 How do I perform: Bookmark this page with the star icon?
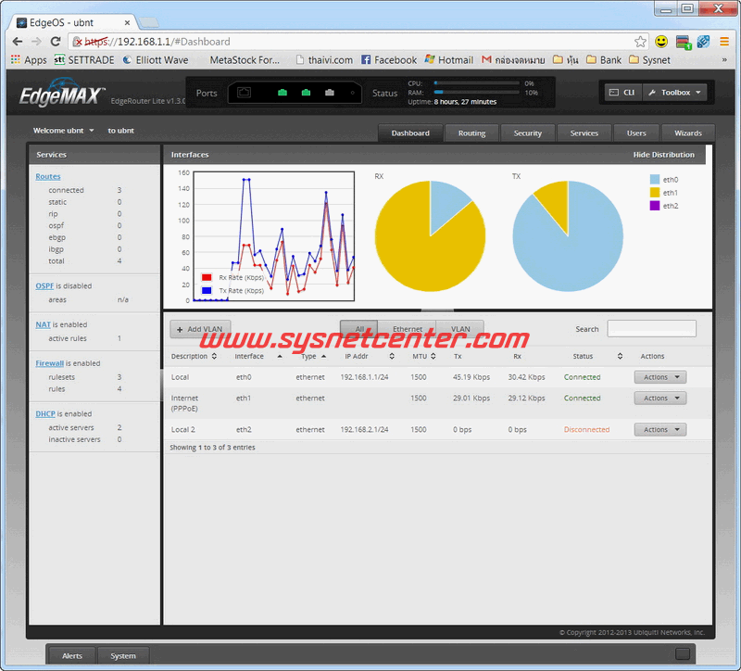[x=640, y=42]
